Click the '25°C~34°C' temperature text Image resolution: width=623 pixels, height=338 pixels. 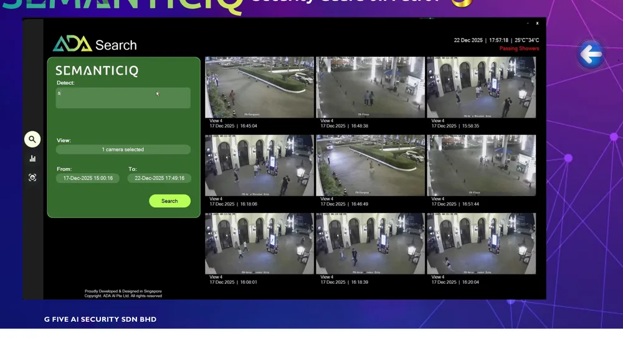527,40
